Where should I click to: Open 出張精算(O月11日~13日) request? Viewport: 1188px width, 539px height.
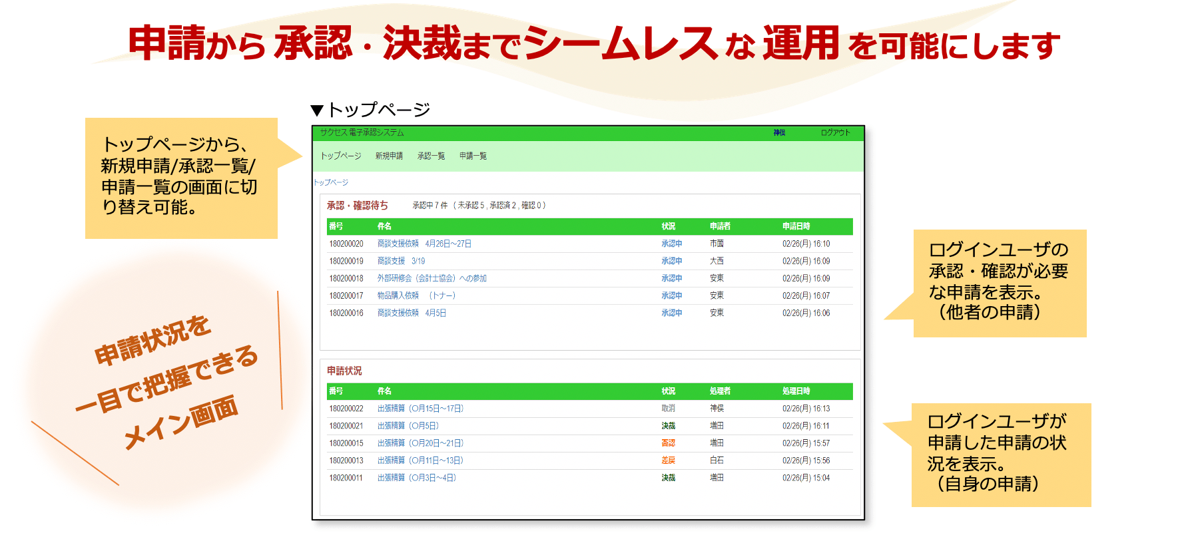[420, 460]
